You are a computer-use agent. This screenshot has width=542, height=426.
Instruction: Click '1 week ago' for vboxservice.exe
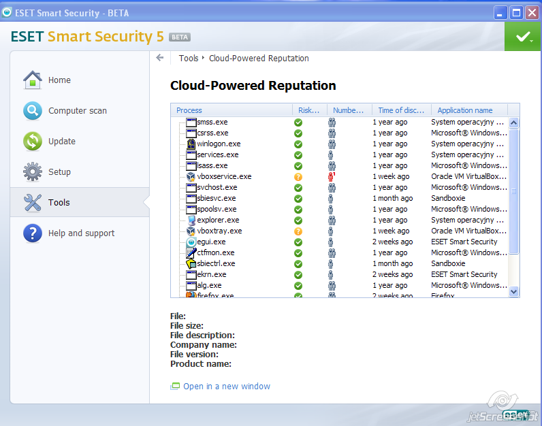click(391, 176)
